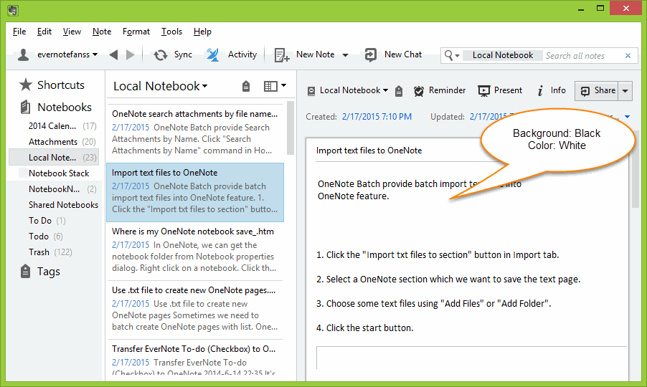Image resolution: width=647 pixels, height=387 pixels.
Task: Click the Evernote elephant app icon
Action: 13,10
